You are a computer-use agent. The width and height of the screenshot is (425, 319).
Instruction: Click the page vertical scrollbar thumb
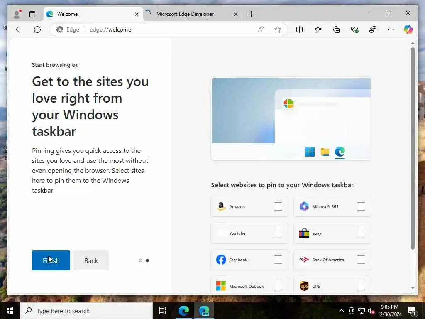413,148
